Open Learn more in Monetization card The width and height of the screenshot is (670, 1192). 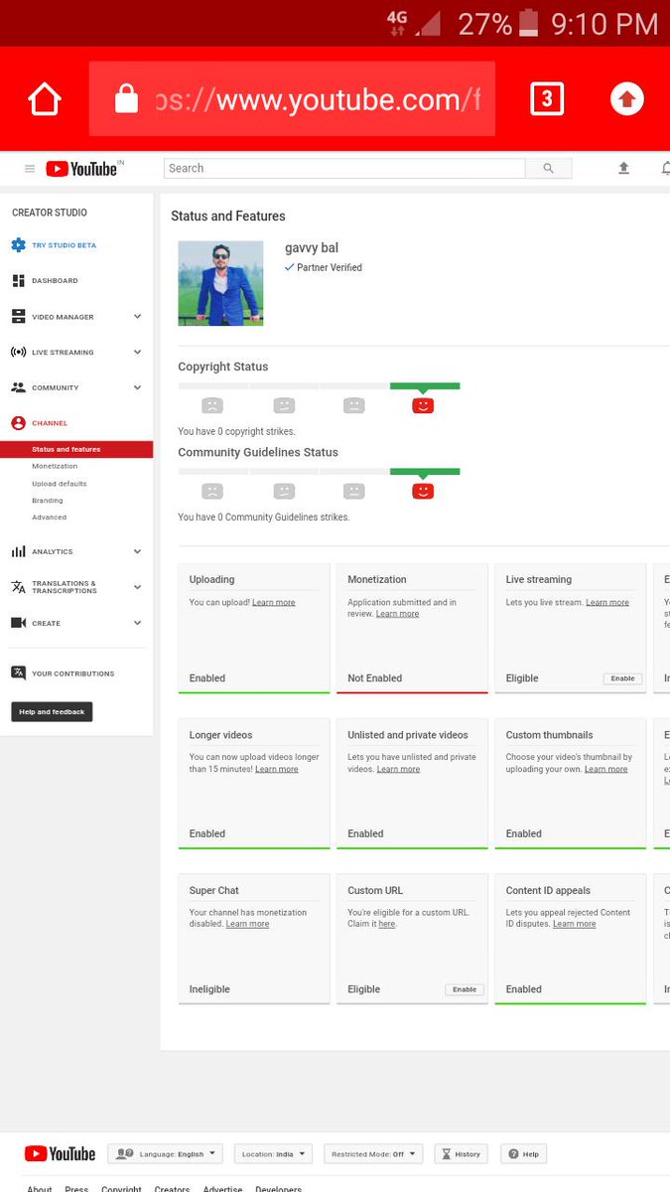397,614
